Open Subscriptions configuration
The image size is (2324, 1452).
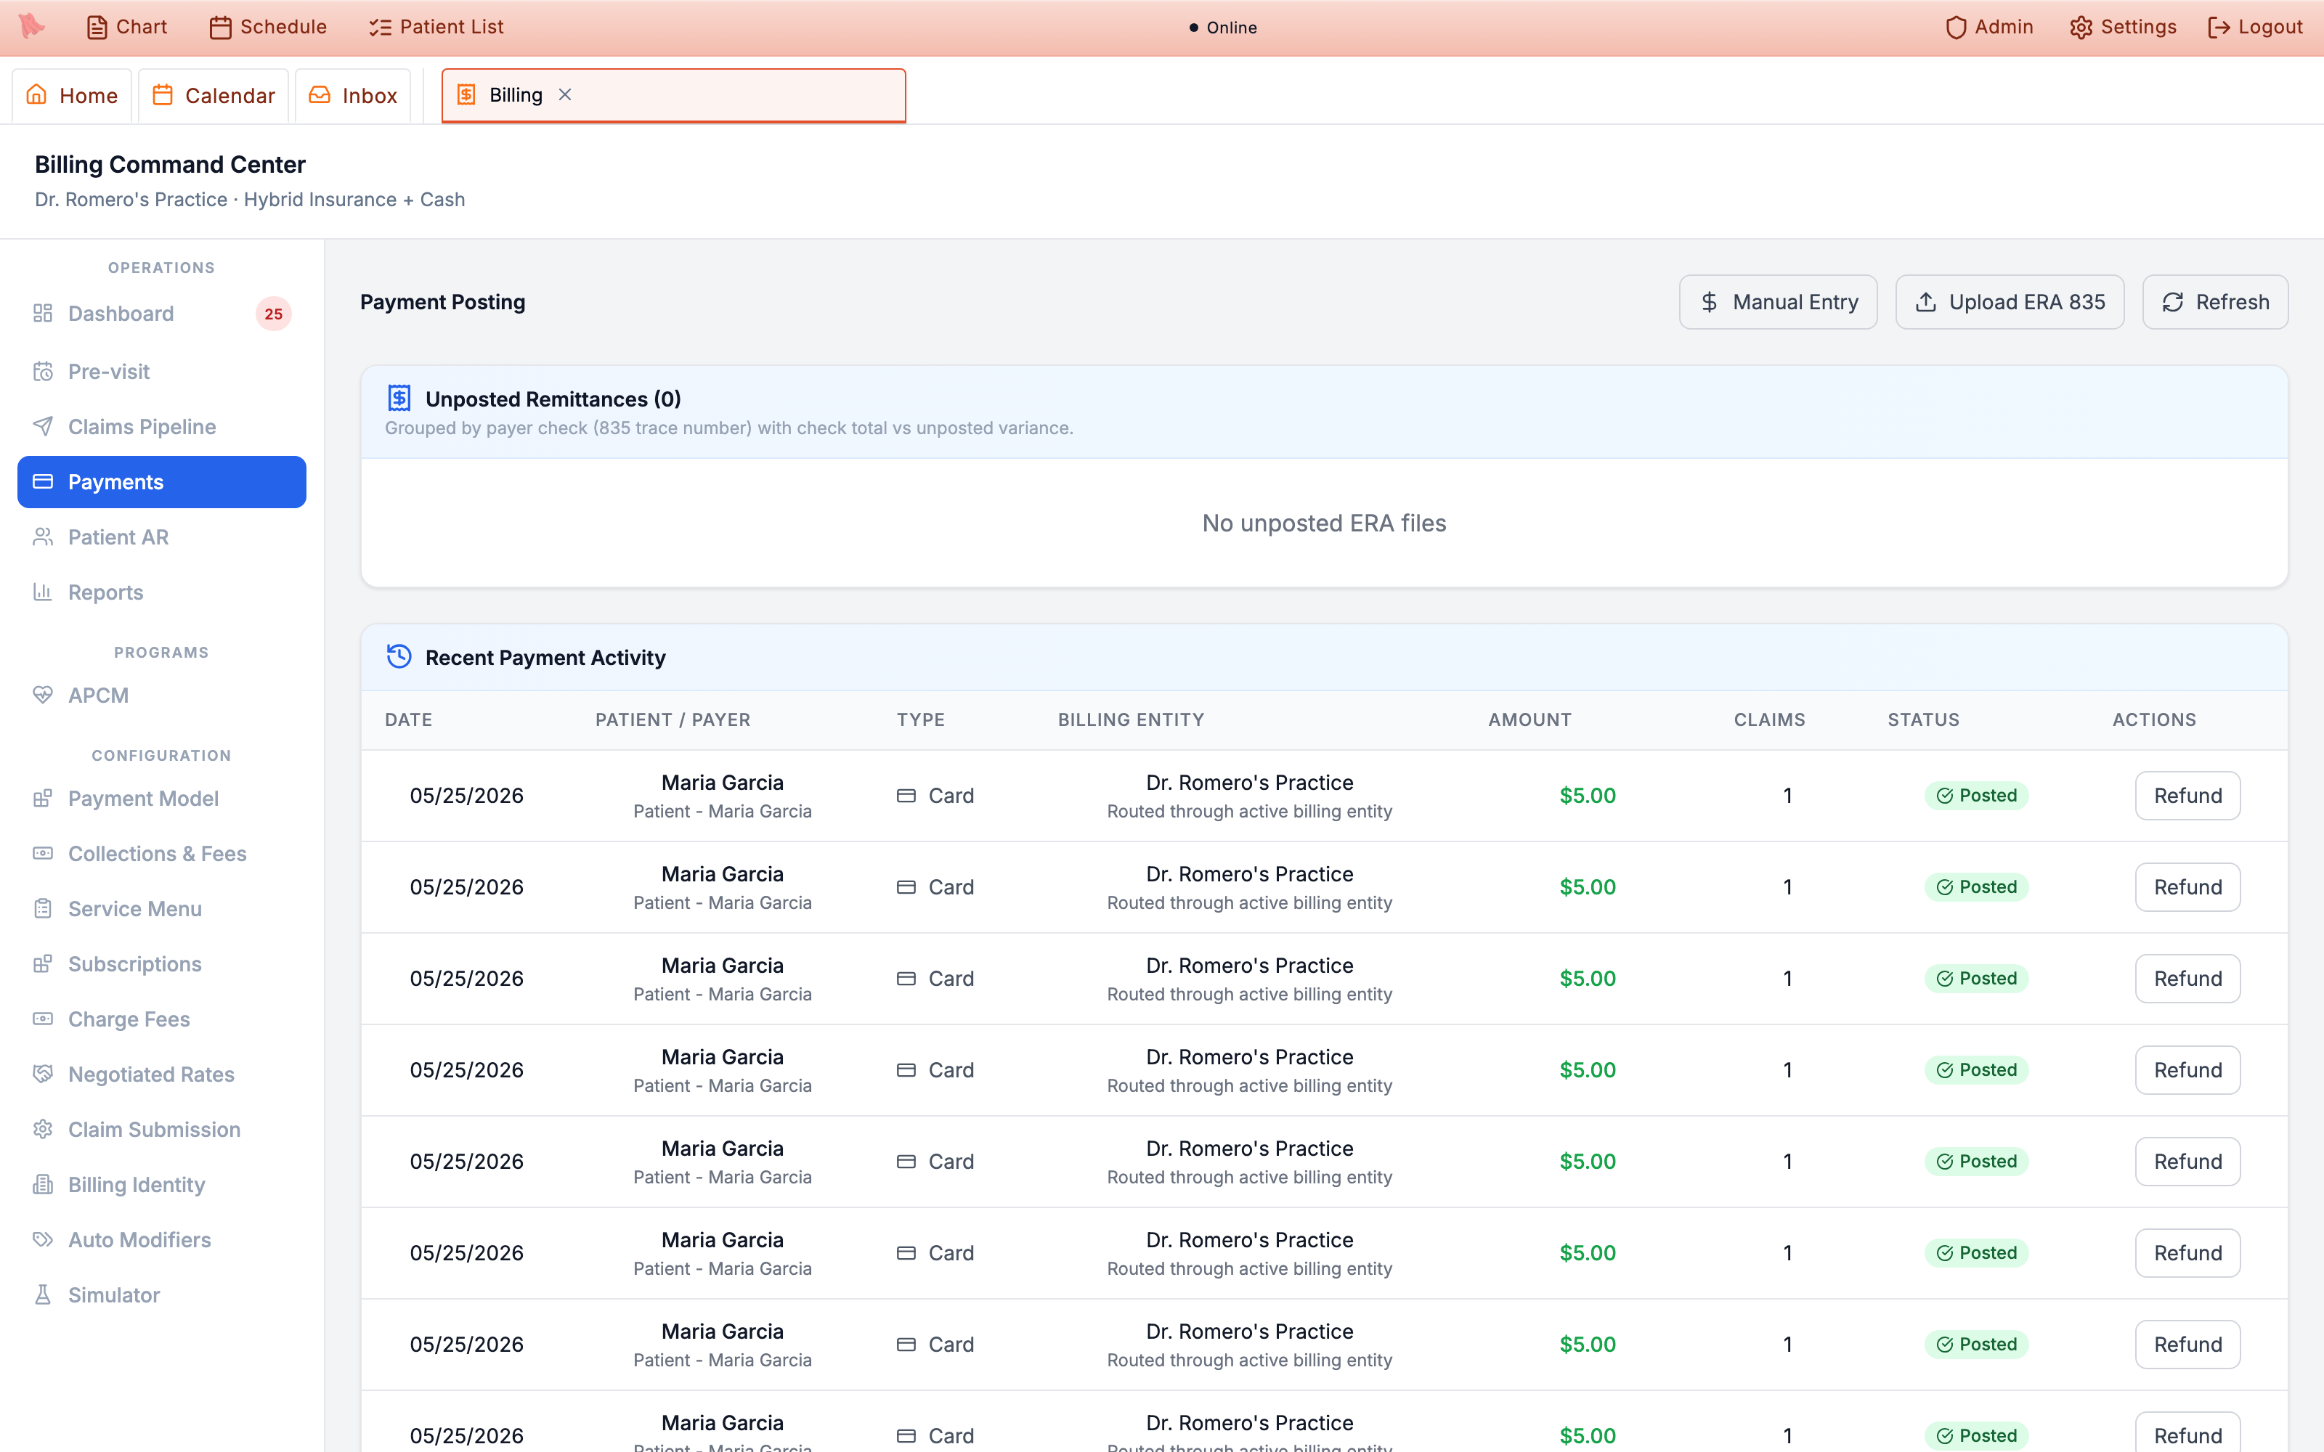pyautogui.click(x=161, y=964)
